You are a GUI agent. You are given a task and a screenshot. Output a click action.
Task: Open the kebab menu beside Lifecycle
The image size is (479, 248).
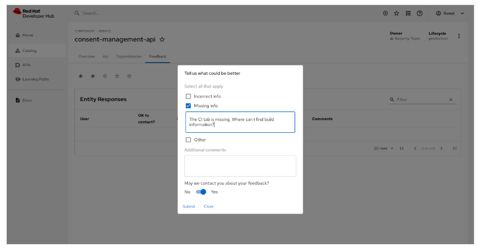[x=459, y=36]
